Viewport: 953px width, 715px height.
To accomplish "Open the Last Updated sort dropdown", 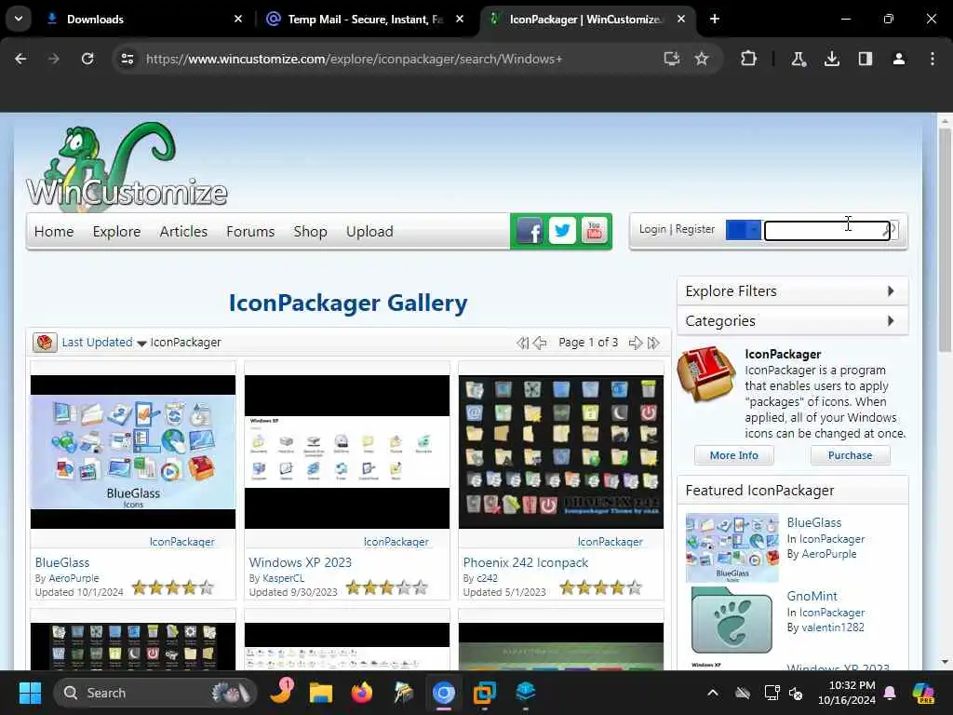I will (104, 343).
